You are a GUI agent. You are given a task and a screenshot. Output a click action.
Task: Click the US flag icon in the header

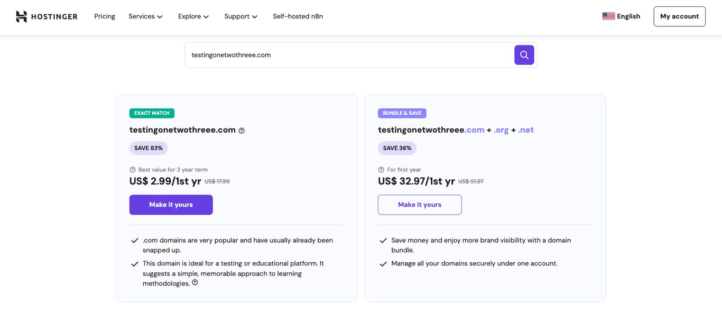[x=609, y=16]
